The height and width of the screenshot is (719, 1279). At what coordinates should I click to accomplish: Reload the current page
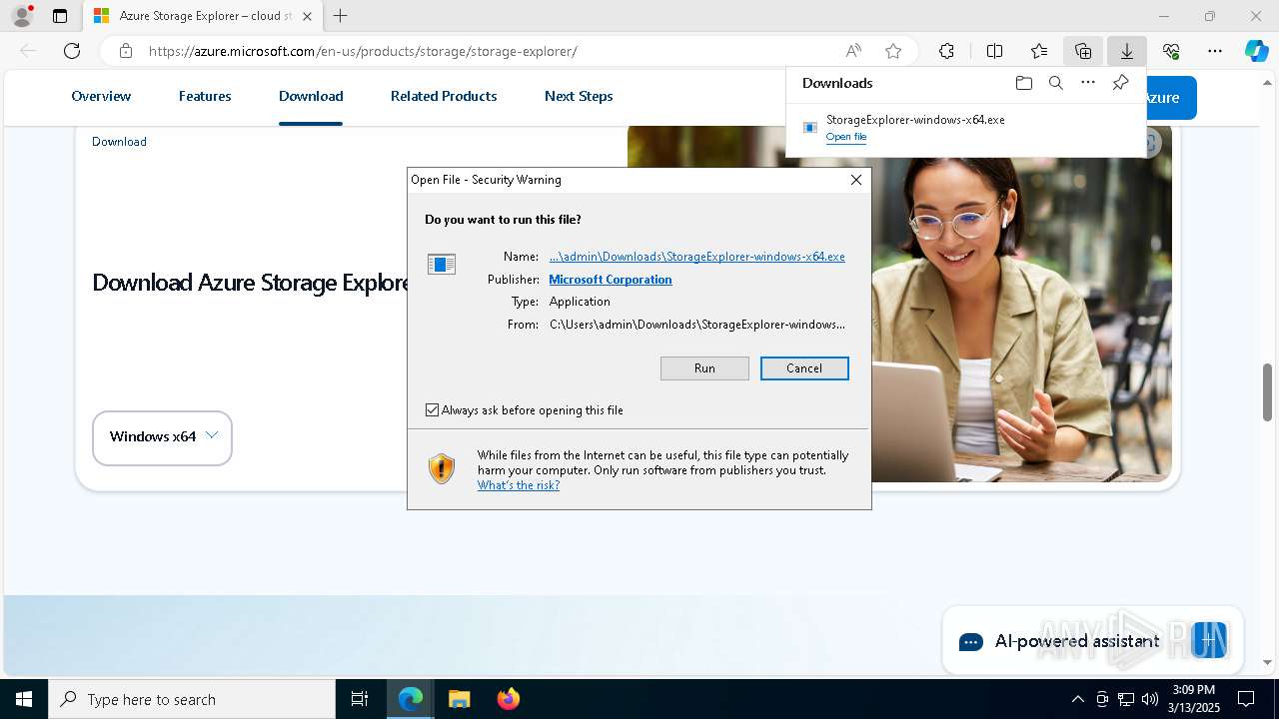[x=72, y=51]
